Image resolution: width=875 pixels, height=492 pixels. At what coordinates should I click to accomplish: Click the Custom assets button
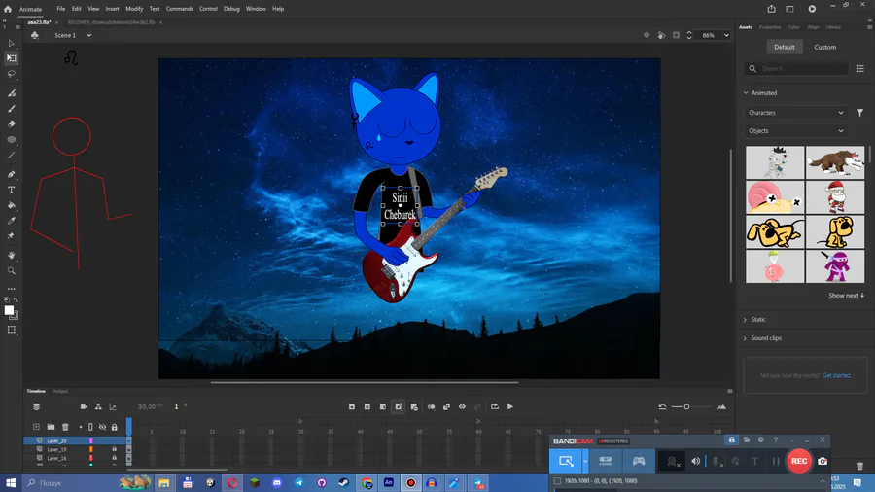824,47
